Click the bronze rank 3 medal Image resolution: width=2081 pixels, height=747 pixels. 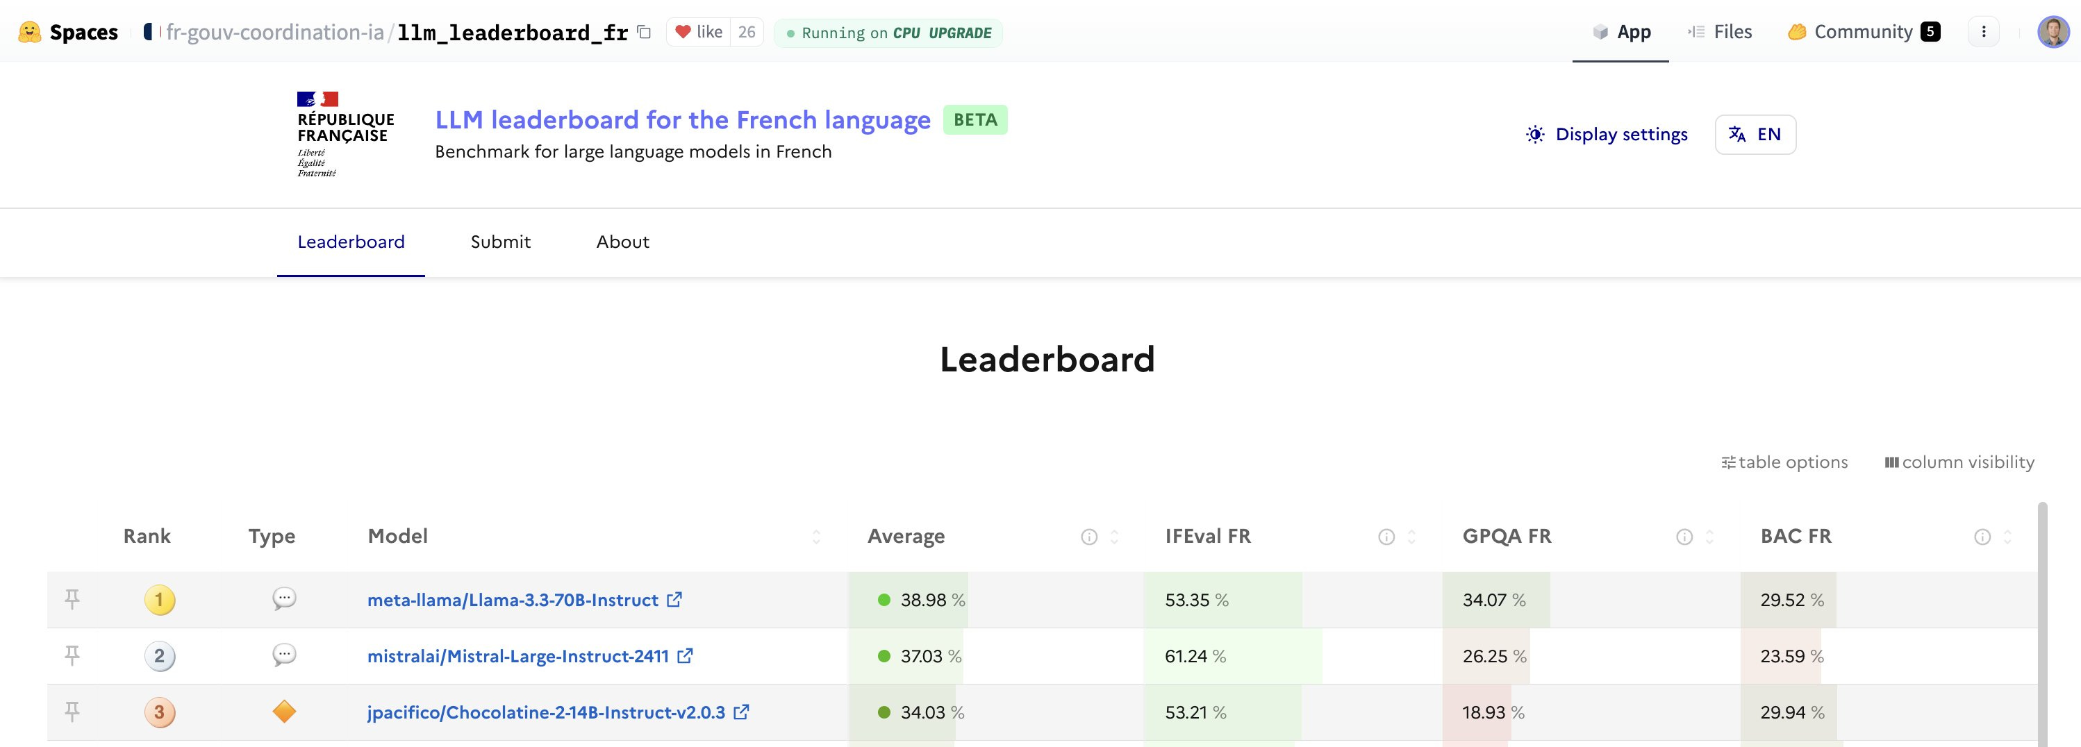[x=159, y=712]
